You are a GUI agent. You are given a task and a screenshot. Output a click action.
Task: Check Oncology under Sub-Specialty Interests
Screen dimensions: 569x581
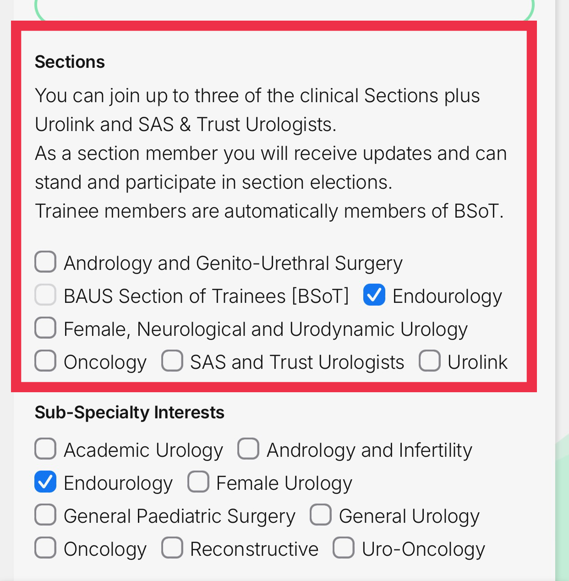[45, 548]
